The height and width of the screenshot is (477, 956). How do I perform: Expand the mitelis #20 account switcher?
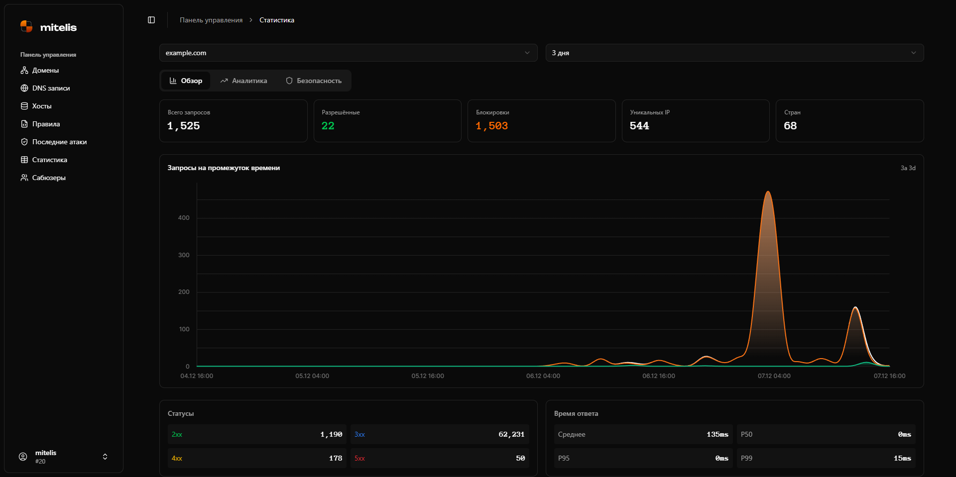click(x=105, y=457)
